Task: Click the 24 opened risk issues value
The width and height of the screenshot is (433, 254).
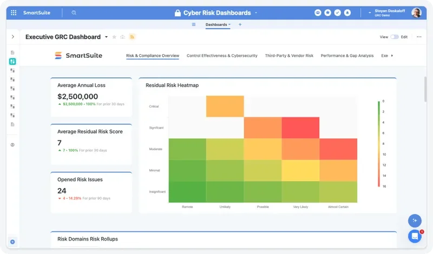Action: (x=62, y=191)
